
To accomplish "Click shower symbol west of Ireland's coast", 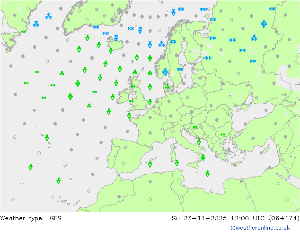I will (113, 97).
